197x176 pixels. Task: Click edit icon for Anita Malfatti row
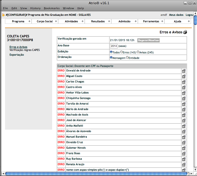(x=184, y=126)
